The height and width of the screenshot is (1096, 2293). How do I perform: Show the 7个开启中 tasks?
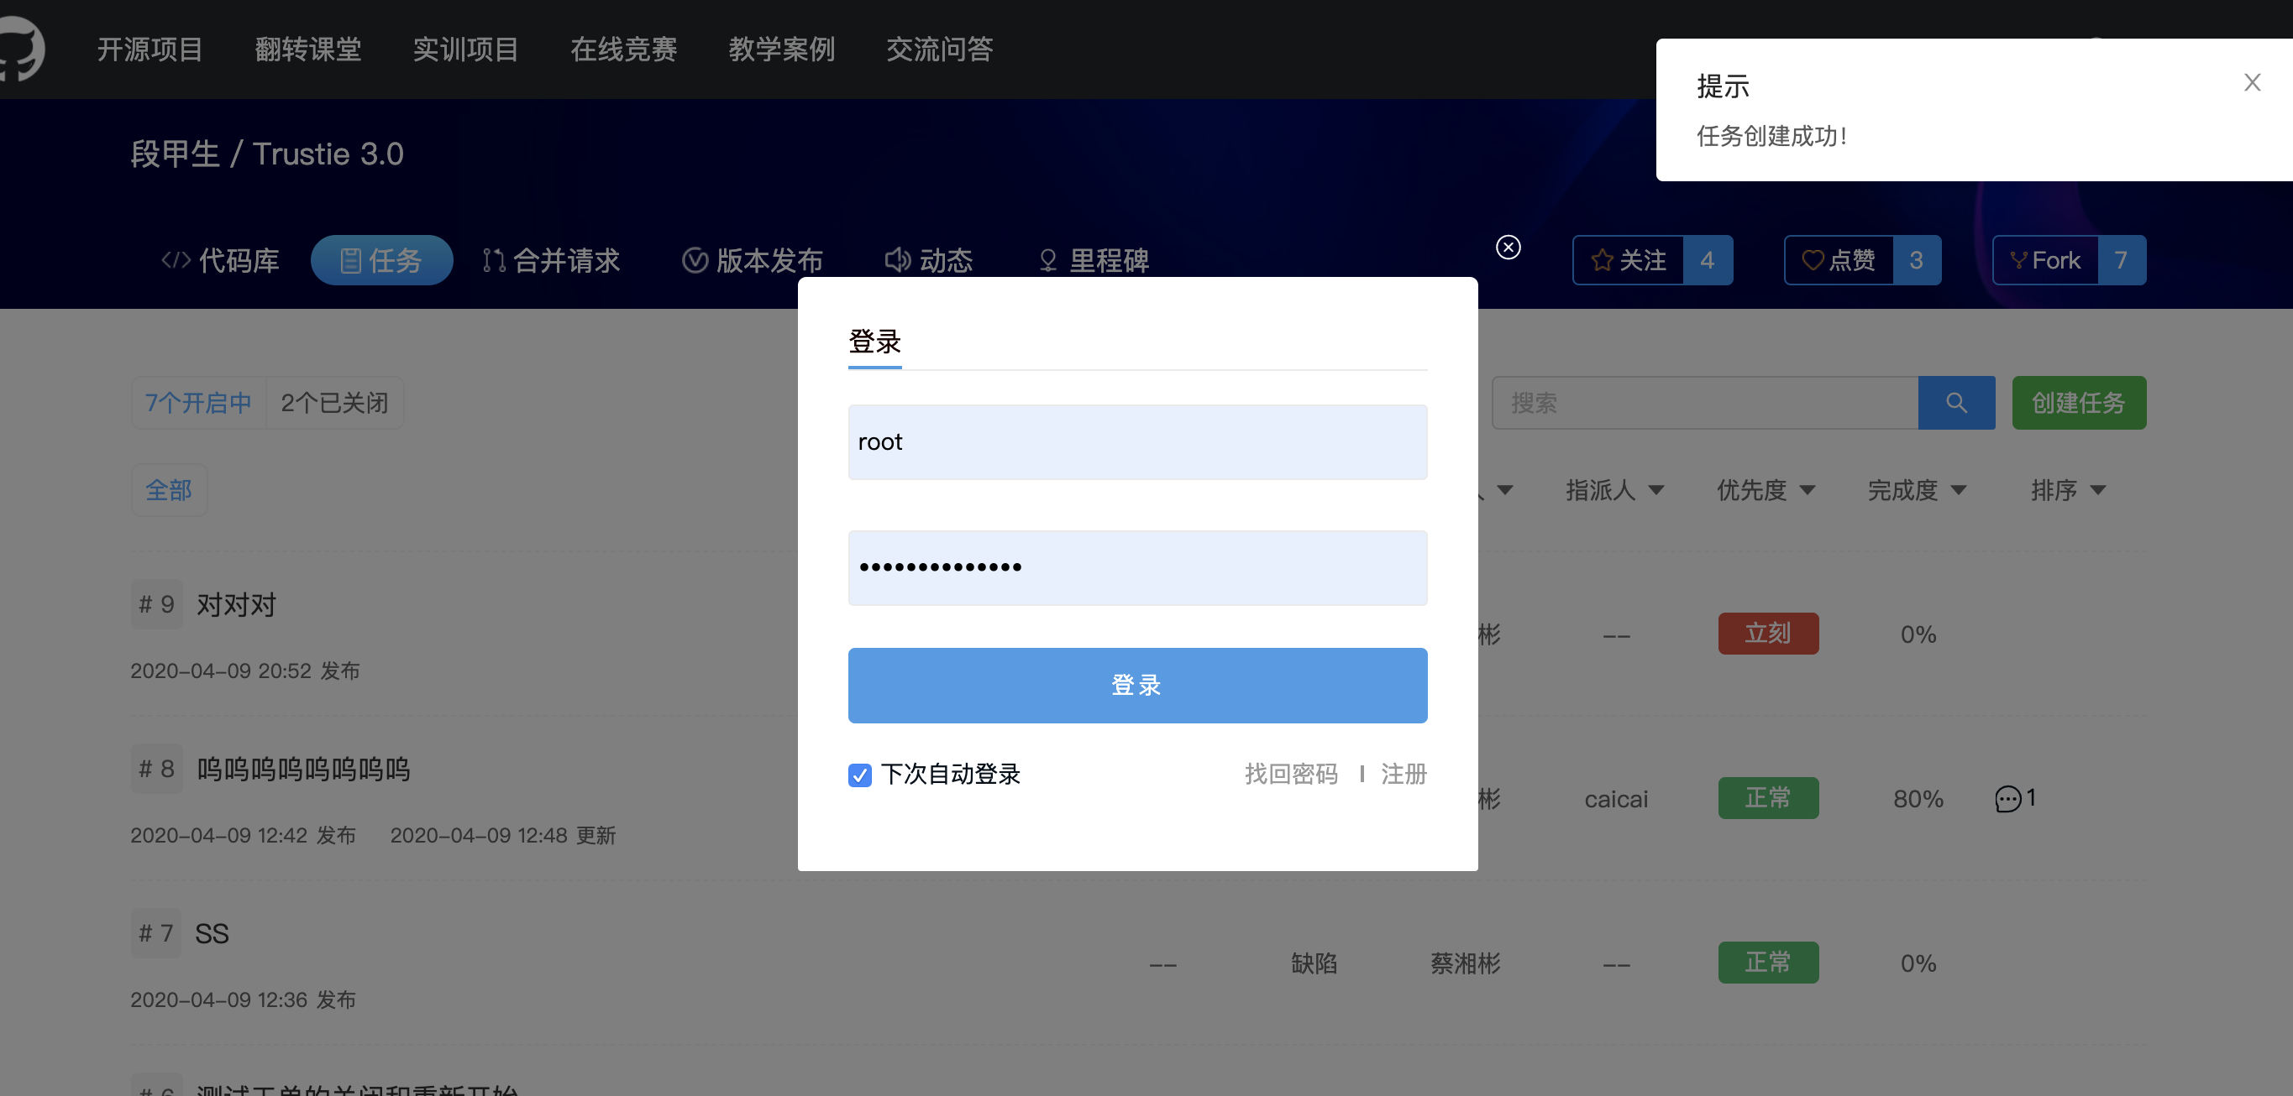pos(198,403)
